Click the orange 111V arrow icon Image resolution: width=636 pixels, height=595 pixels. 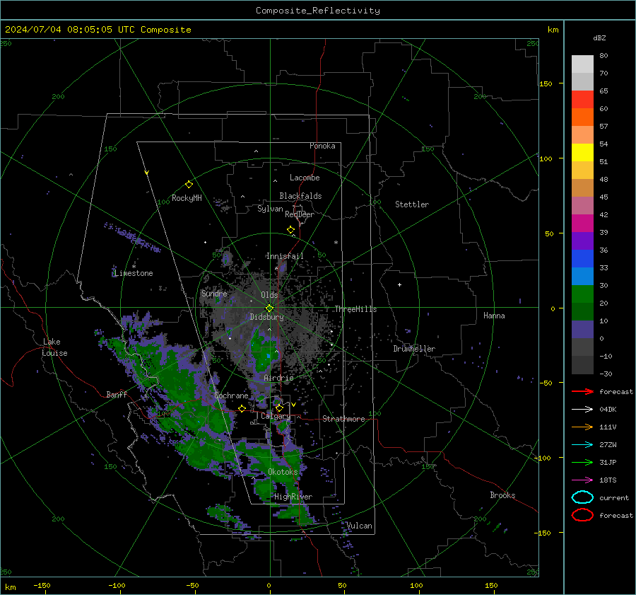582,427
